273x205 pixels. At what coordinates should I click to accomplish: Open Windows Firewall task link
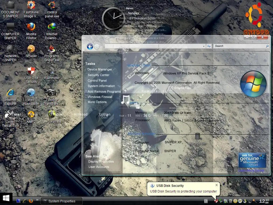click(100, 97)
